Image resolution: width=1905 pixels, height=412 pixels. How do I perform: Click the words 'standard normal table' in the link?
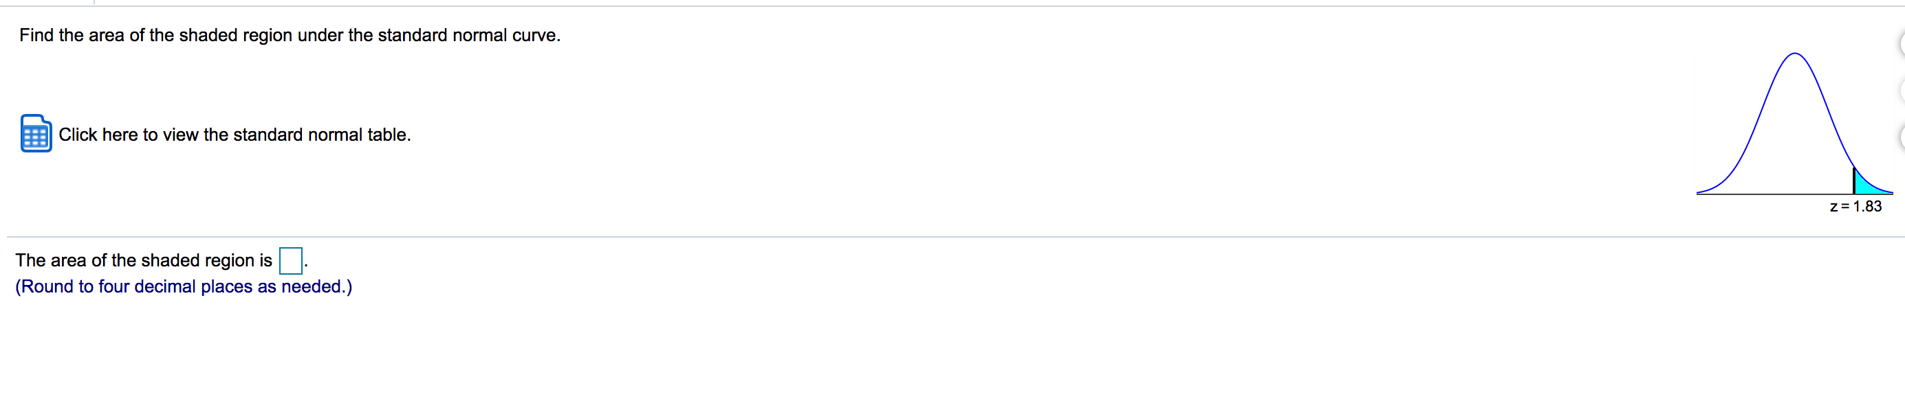(320, 135)
